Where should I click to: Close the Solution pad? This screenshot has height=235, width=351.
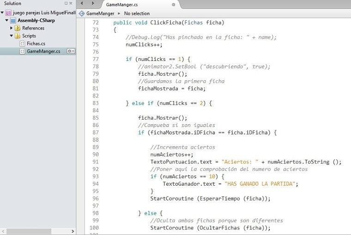(x=71, y=3)
